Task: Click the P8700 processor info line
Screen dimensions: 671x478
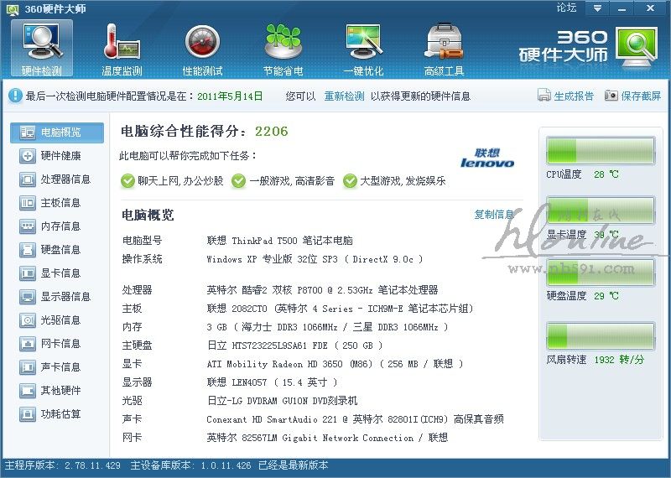Action: (x=322, y=289)
